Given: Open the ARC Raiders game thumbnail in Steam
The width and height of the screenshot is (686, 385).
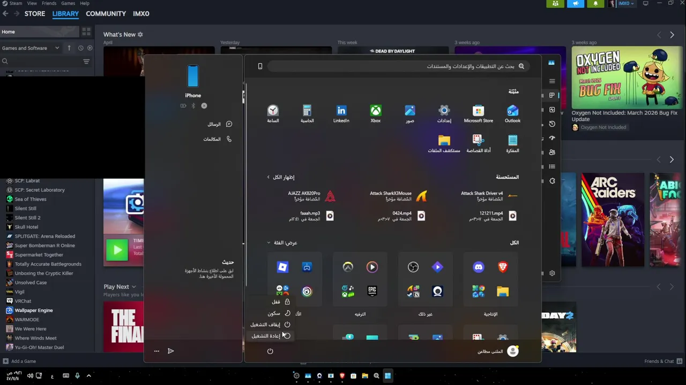Looking at the screenshot, I should point(613,220).
